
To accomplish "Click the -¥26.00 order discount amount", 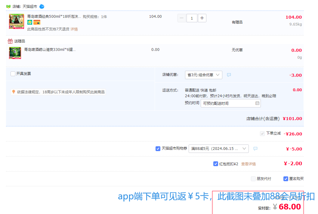I will point(293,134).
